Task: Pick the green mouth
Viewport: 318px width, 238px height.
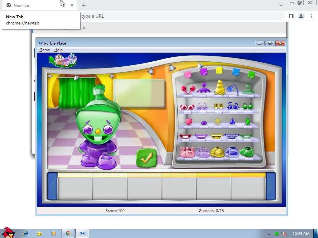Action: tap(246, 136)
